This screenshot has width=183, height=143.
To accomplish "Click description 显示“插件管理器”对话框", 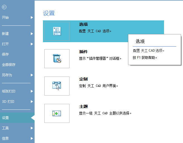I will click(x=100, y=58).
